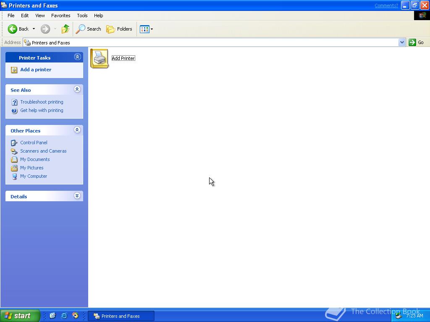
Task: Go to Control Panel link
Action: pos(34,143)
